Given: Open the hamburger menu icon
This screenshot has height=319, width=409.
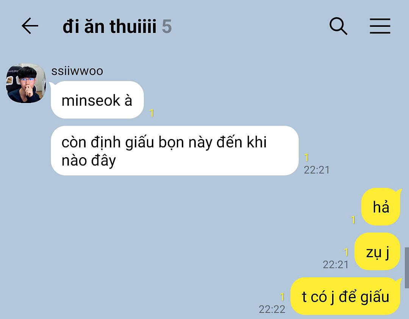Looking at the screenshot, I should (380, 26).
